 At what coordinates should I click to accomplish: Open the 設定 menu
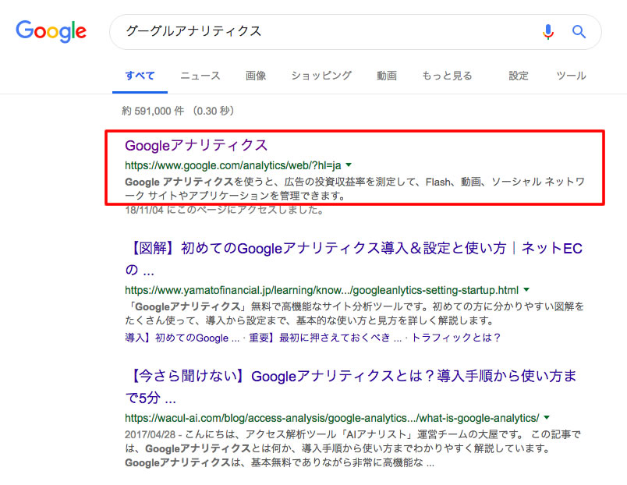coord(519,76)
